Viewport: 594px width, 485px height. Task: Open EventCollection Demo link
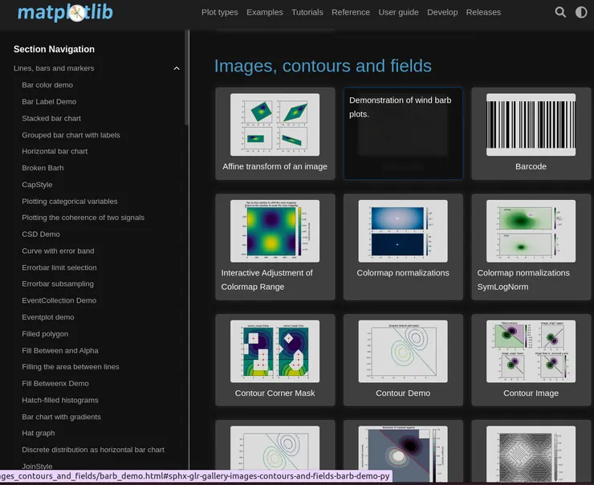coord(59,300)
